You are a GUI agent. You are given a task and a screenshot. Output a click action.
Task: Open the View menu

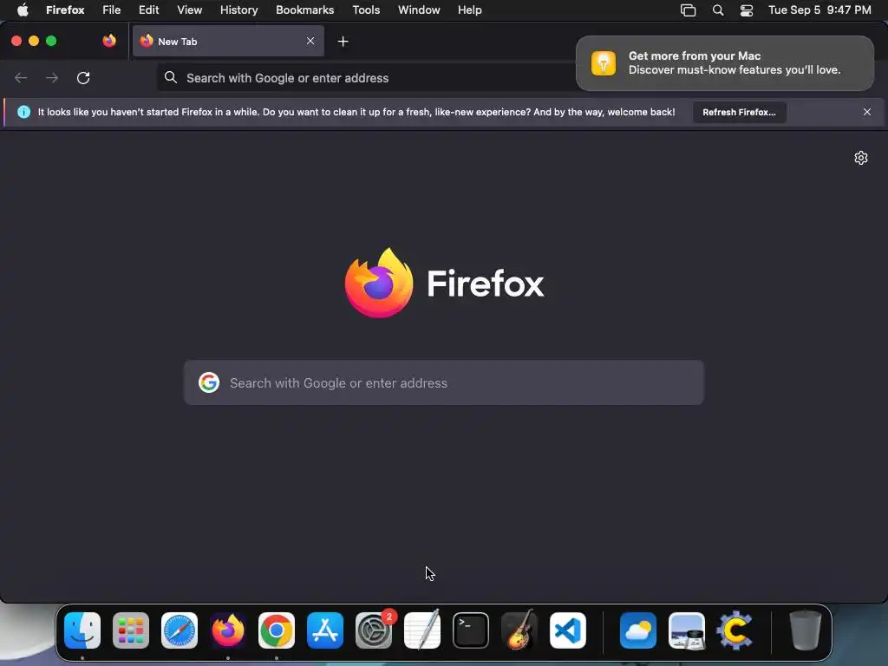(x=190, y=10)
